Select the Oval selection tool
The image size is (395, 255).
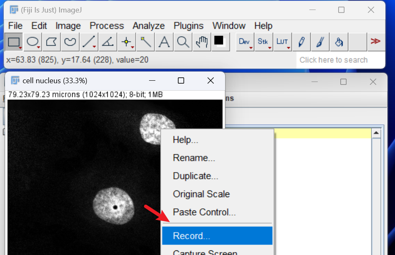33,42
